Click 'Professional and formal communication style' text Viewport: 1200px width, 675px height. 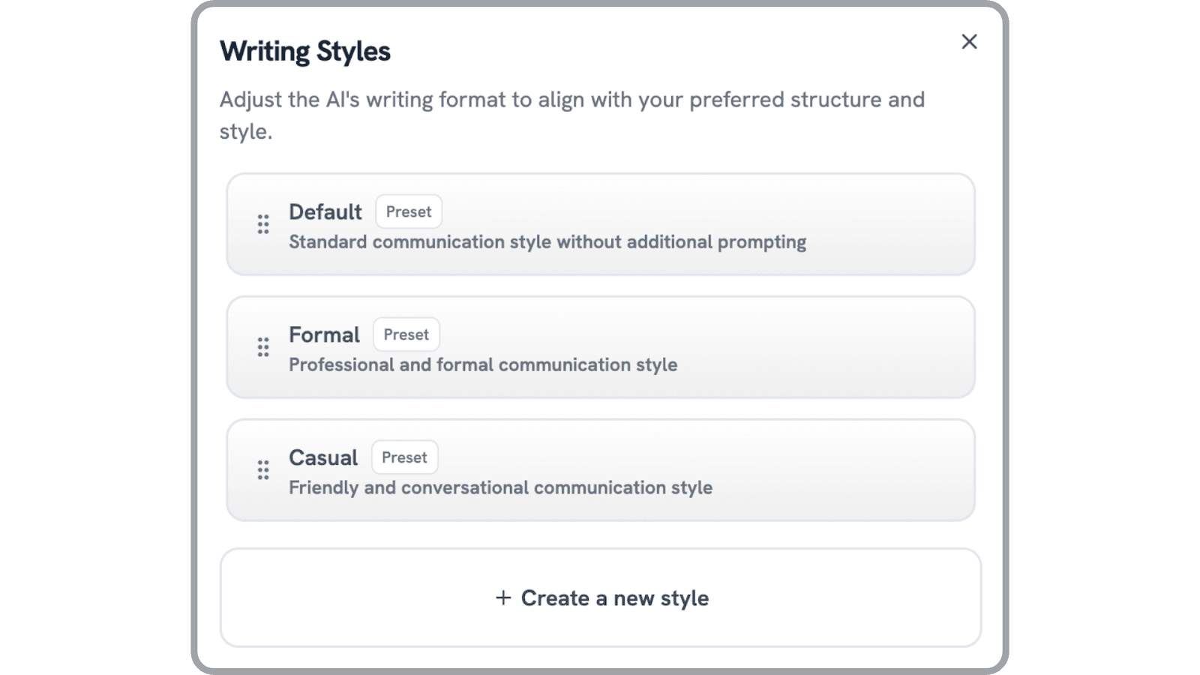pos(483,364)
